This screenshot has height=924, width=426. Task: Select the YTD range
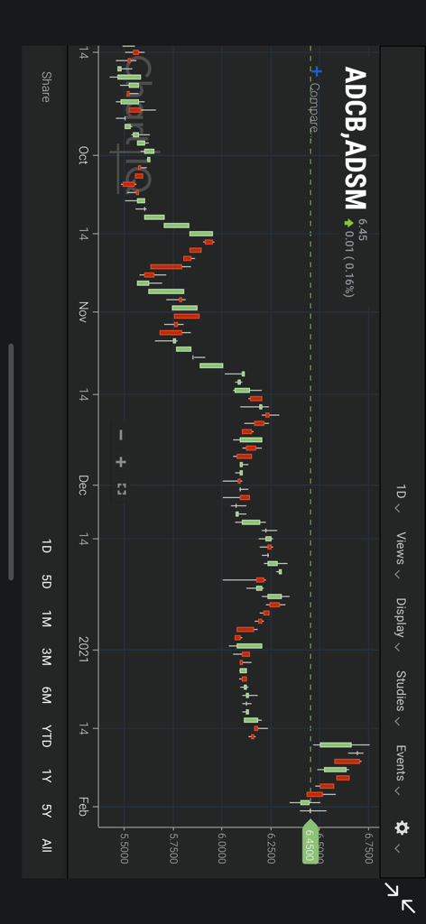[x=47, y=736]
